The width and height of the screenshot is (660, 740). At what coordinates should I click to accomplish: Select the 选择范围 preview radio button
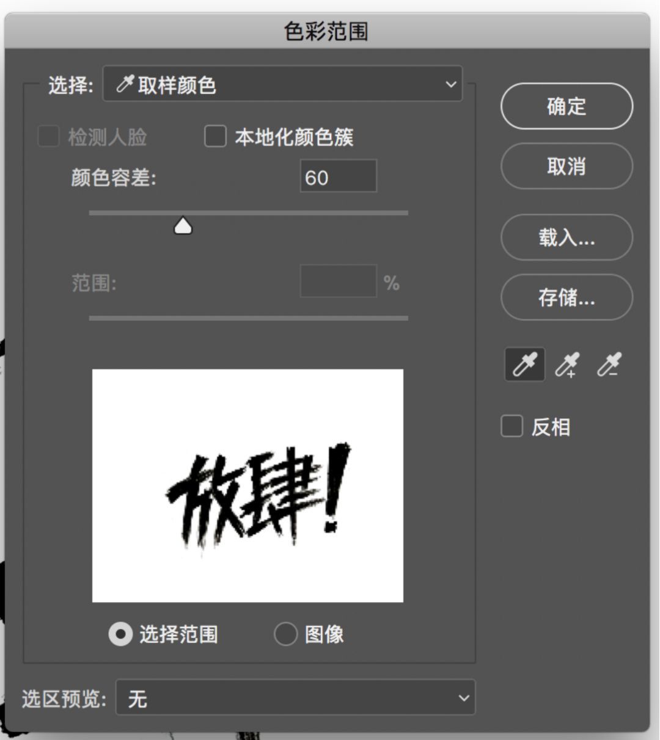point(119,635)
